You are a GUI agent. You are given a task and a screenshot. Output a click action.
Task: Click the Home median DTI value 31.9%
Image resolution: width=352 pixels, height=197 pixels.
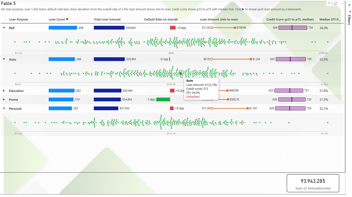click(324, 100)
